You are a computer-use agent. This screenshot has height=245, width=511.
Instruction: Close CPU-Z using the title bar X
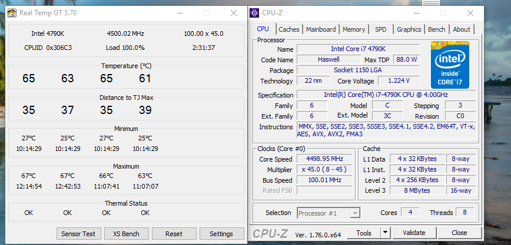point(470,13)
